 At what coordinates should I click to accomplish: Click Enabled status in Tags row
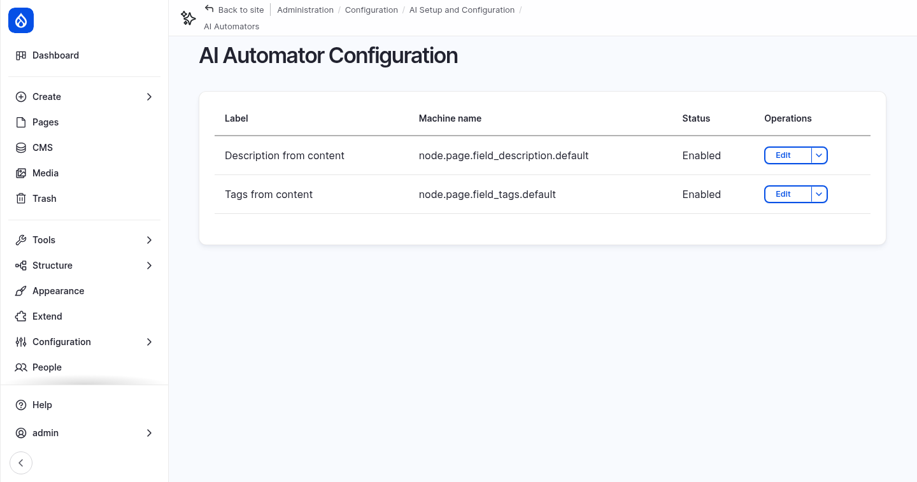pyautogui.click(x=701, y=194)
